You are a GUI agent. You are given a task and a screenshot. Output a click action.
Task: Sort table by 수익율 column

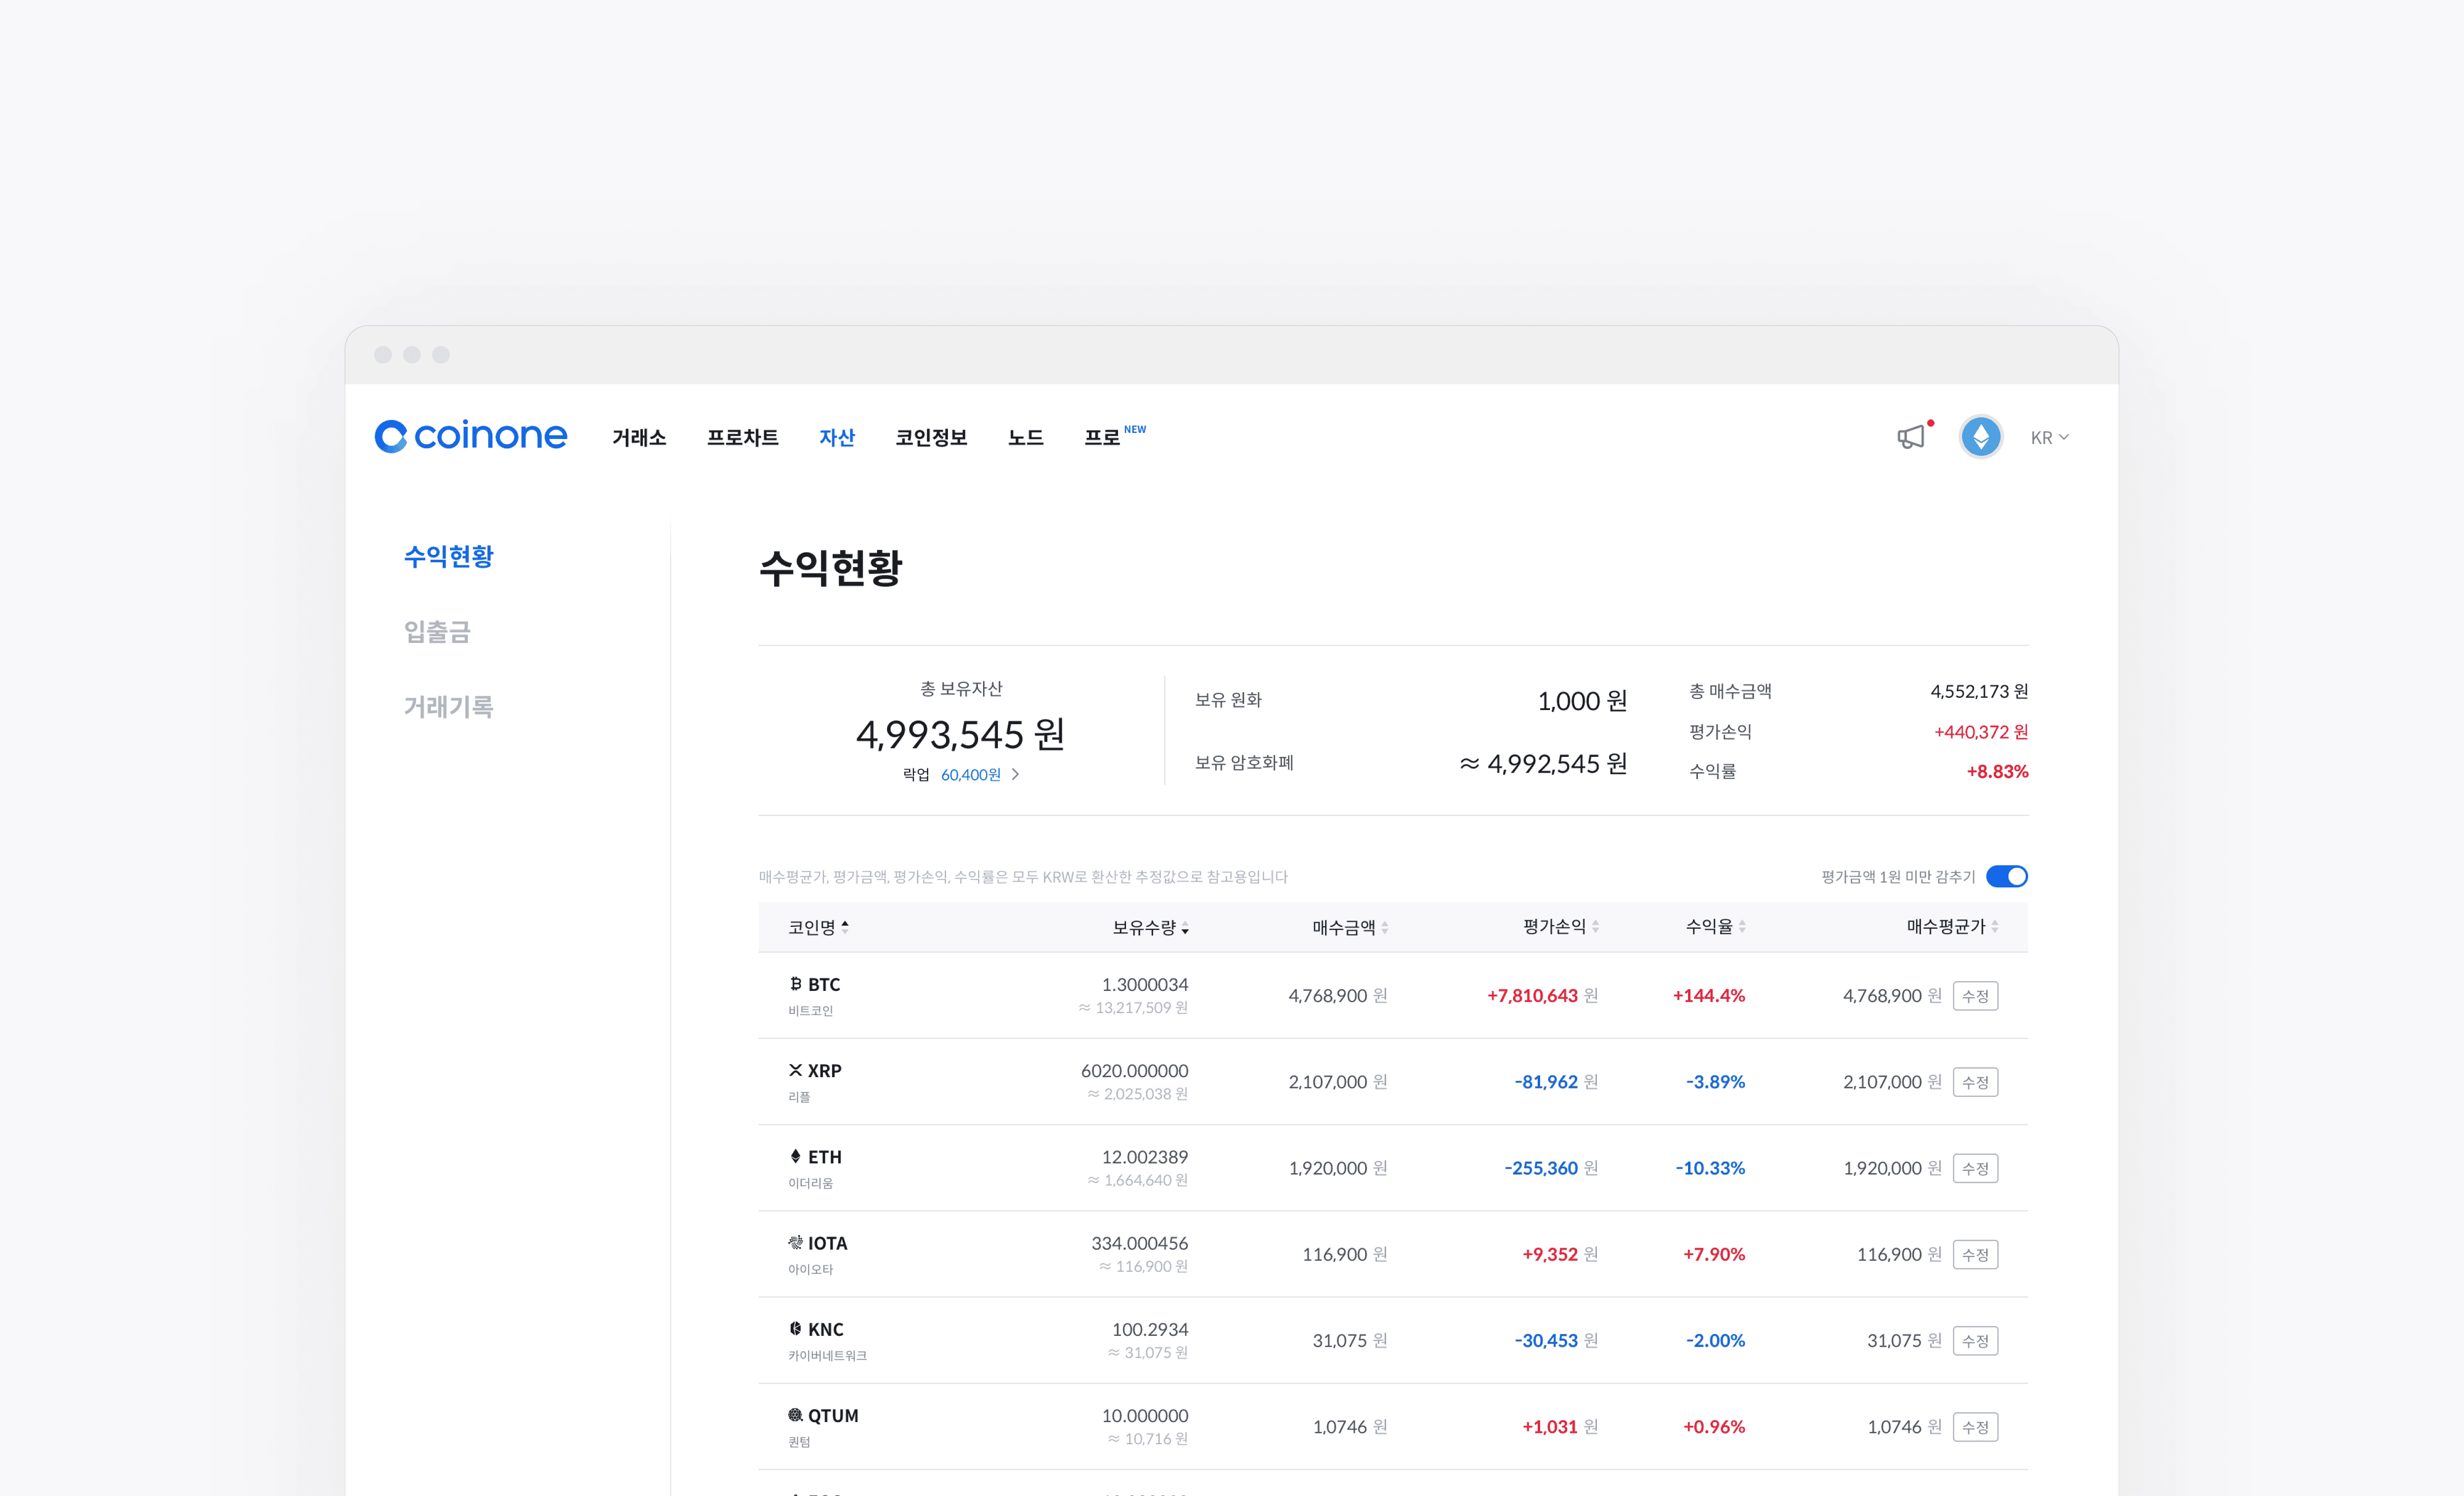(1715, 926)
